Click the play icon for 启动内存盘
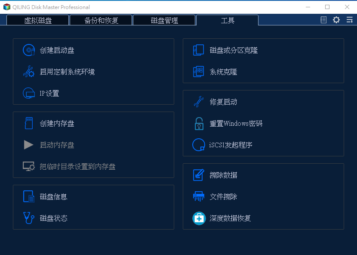357x255 pixels. pyautogui.click(x=29, y=145)
